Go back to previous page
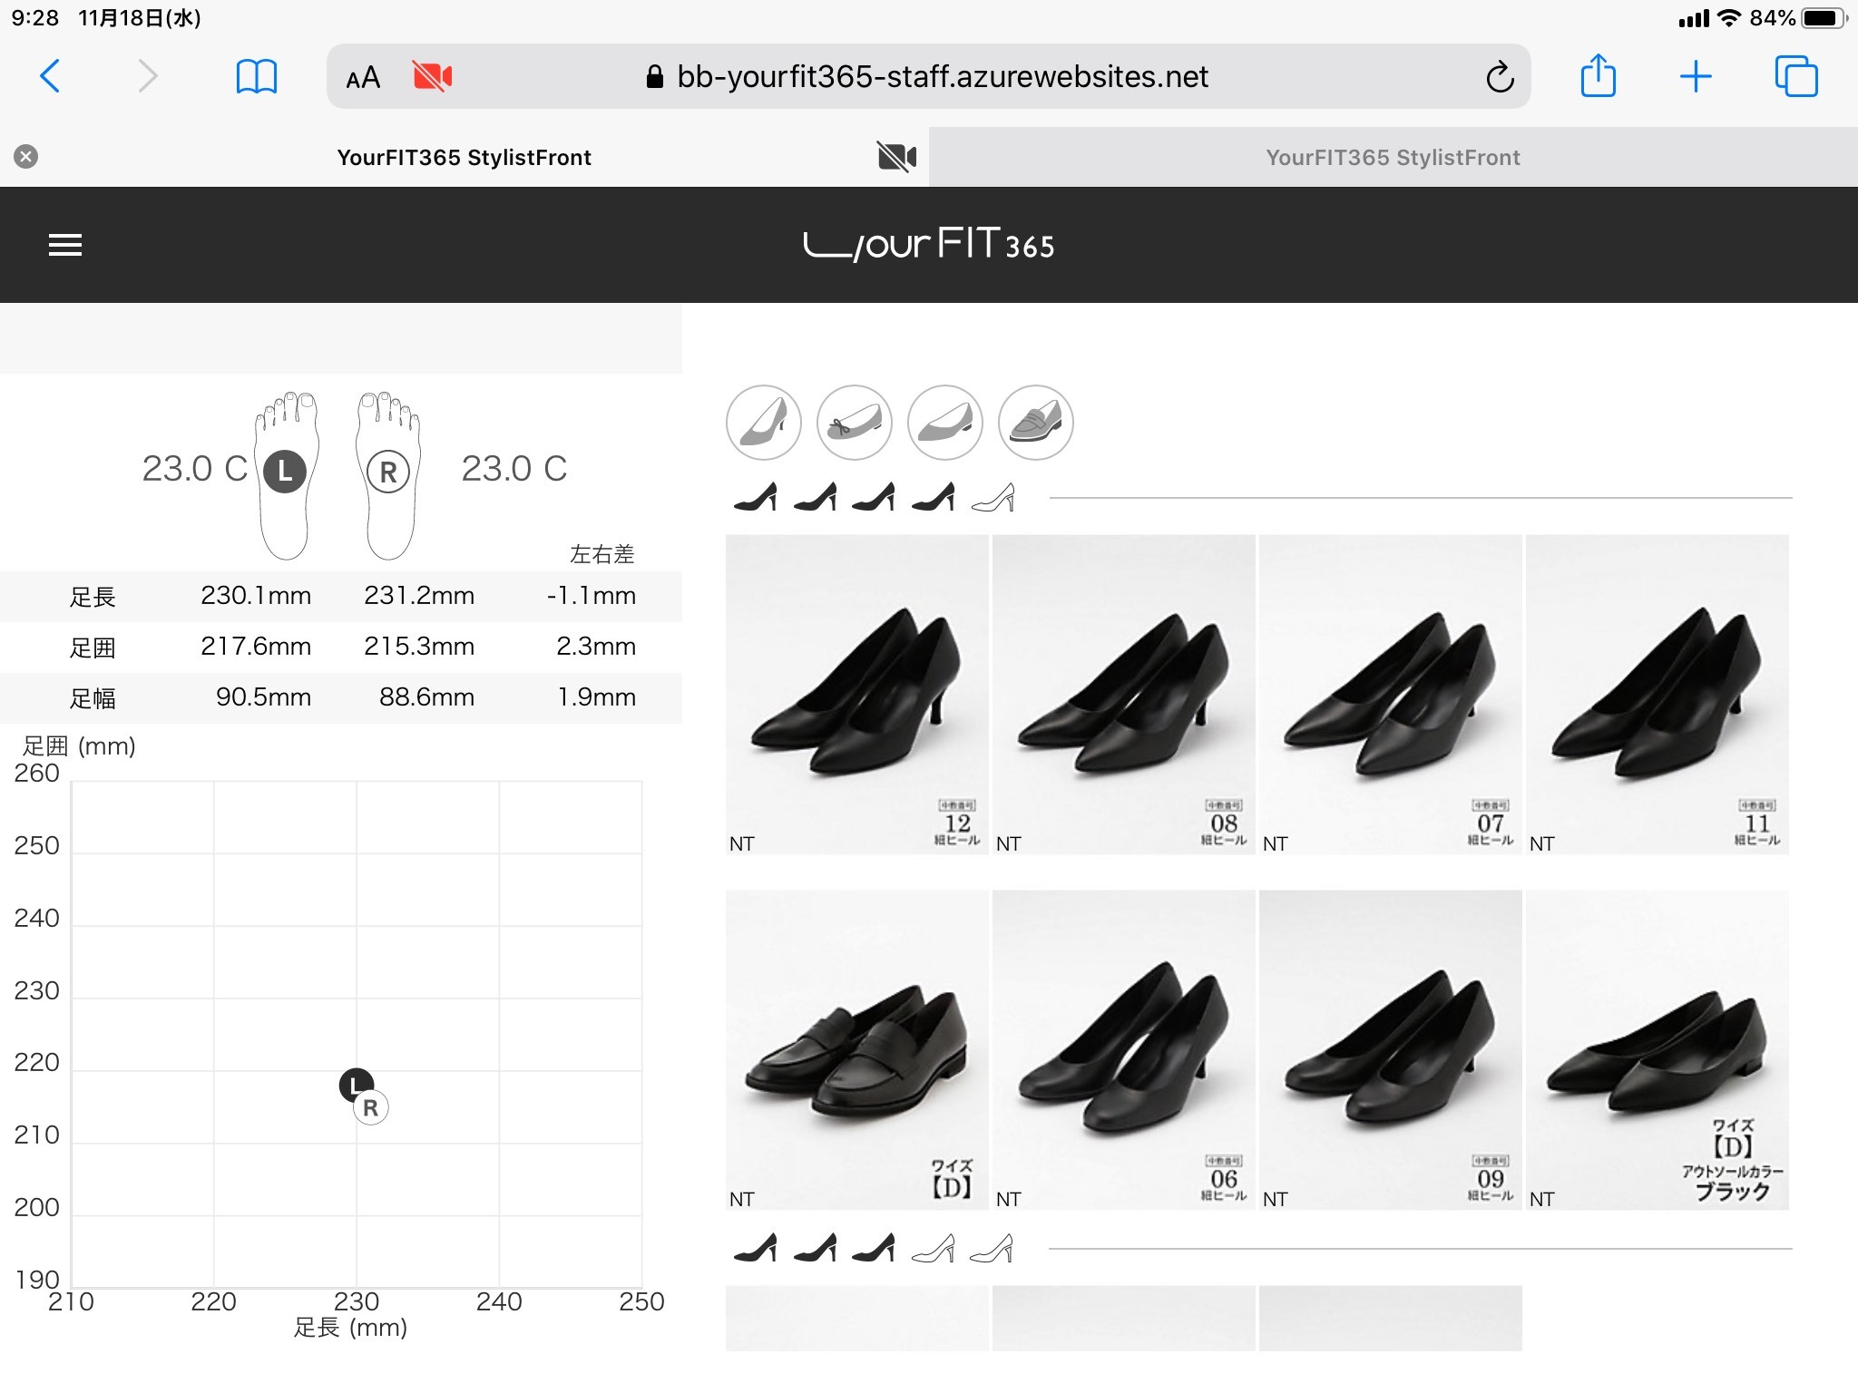This screenshot has height=1393, width=1858. [51, 76]
